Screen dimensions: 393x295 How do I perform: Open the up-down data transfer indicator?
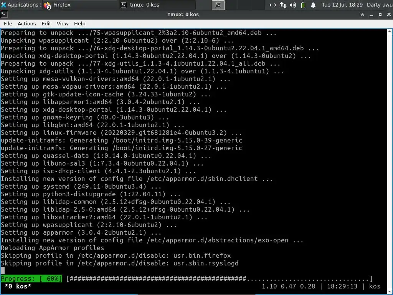[283, 5]
